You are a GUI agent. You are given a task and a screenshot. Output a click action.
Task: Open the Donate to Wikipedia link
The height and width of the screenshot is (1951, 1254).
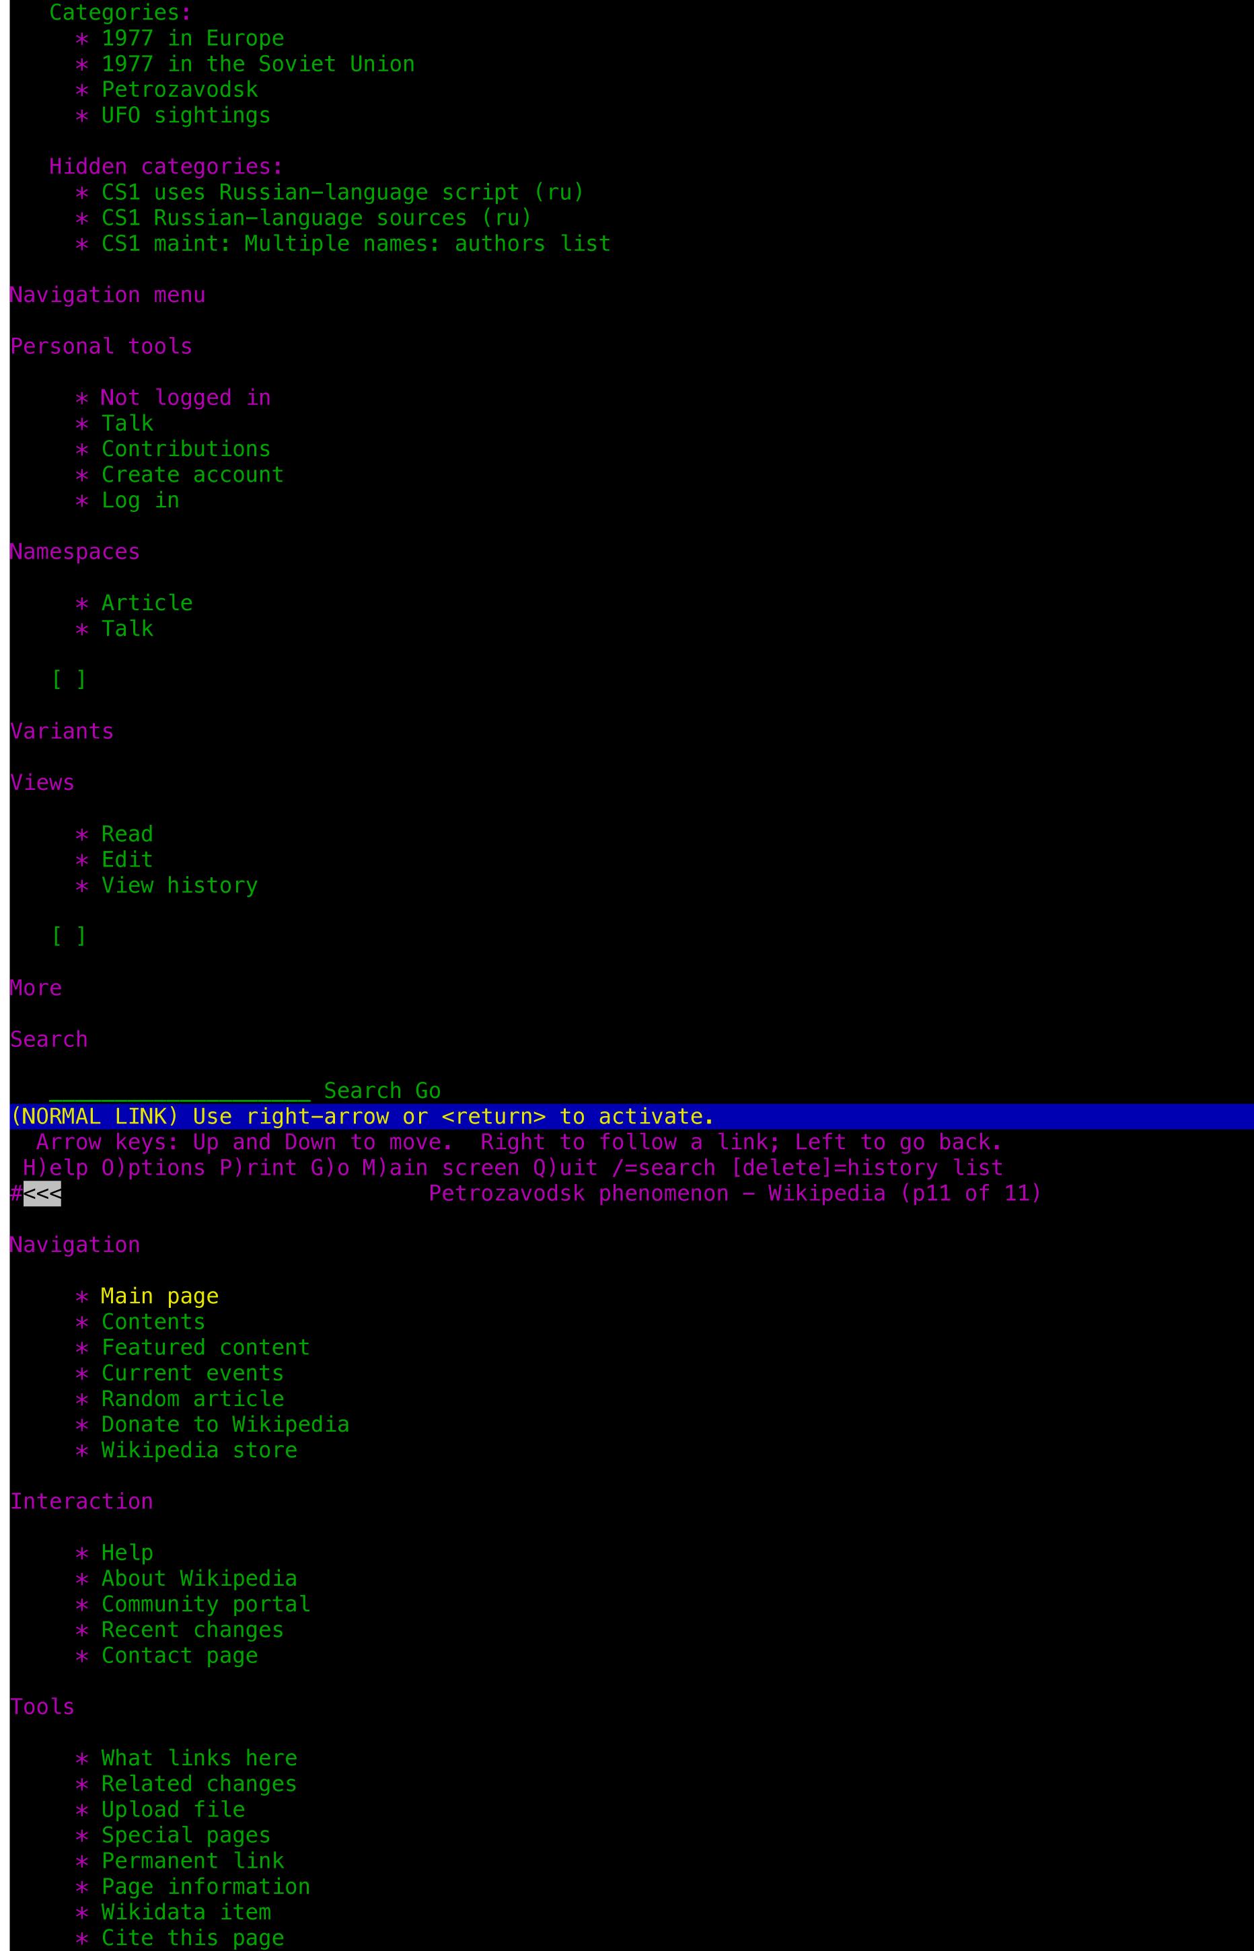pos(225,1425)
